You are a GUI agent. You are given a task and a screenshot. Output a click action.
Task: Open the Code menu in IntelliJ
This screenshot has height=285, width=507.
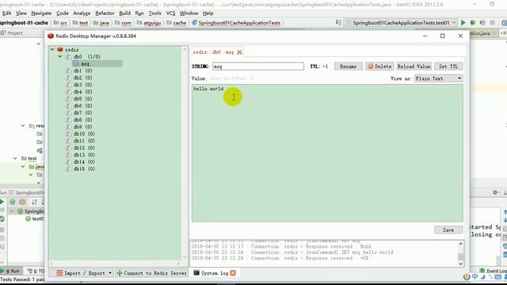[x=63, y=13]
